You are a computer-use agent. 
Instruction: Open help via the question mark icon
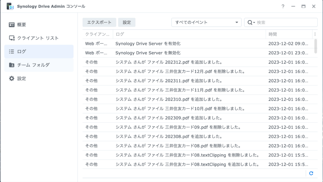[x=283, y=6]
